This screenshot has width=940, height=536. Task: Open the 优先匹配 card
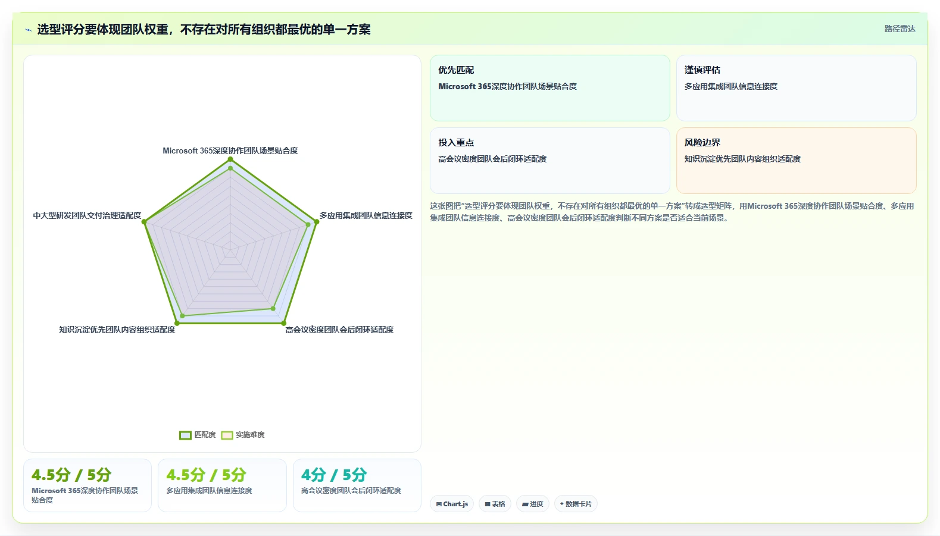[550, 88]
